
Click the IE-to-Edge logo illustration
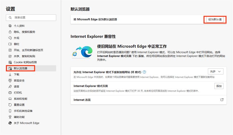pyautogui.click(x=82, y=52)
